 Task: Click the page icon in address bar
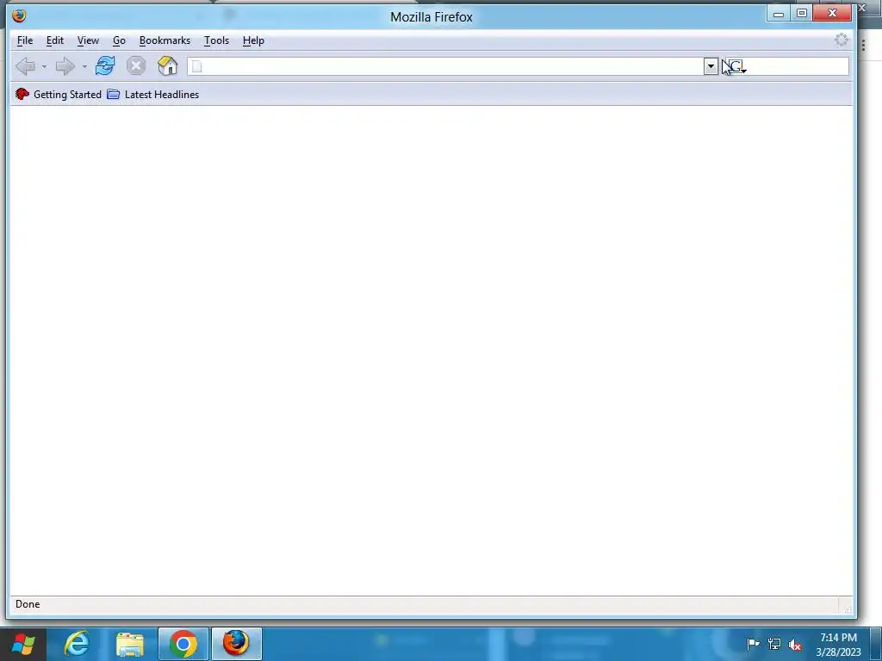[196, 66]
